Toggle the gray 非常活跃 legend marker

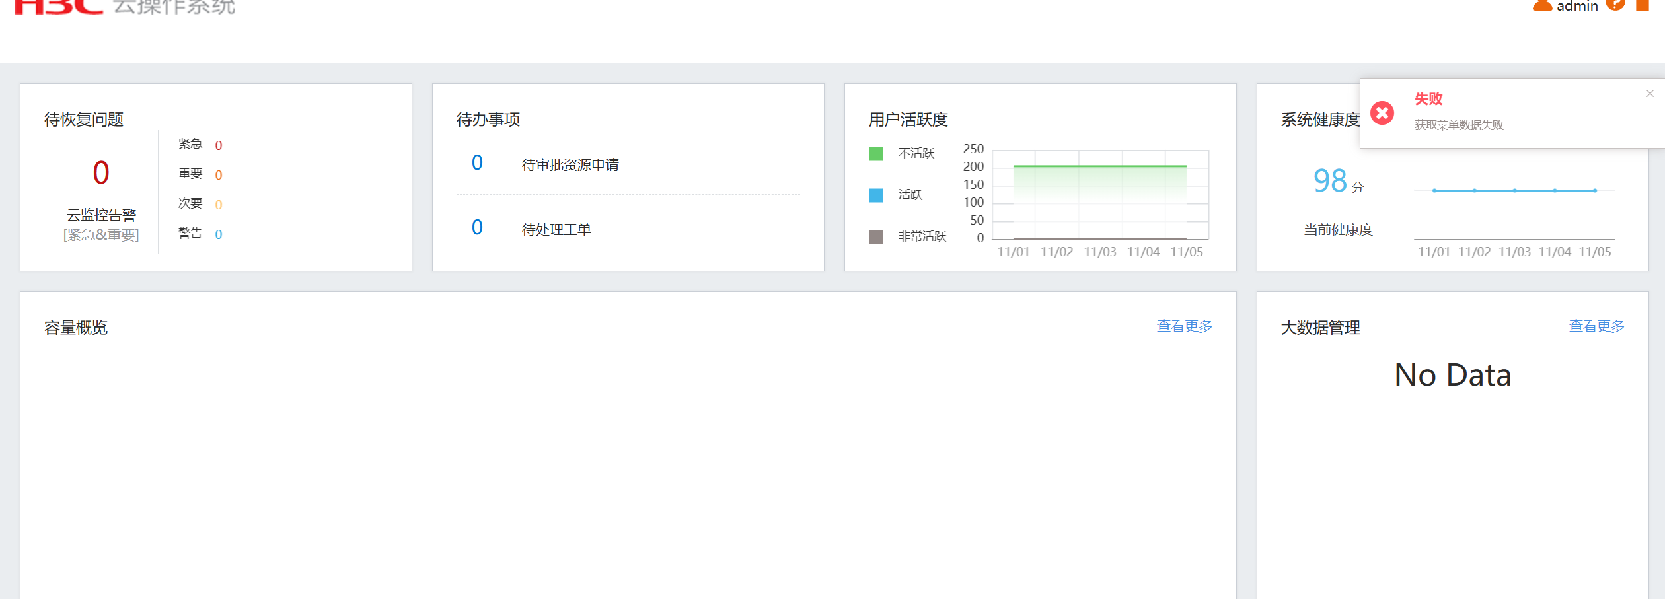875,237
